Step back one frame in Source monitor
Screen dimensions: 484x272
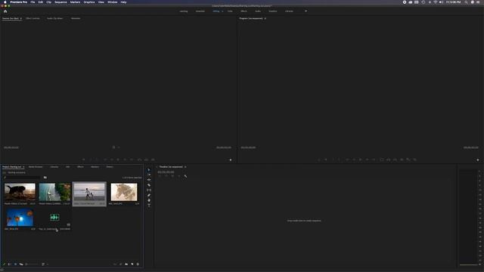(112, 159)
